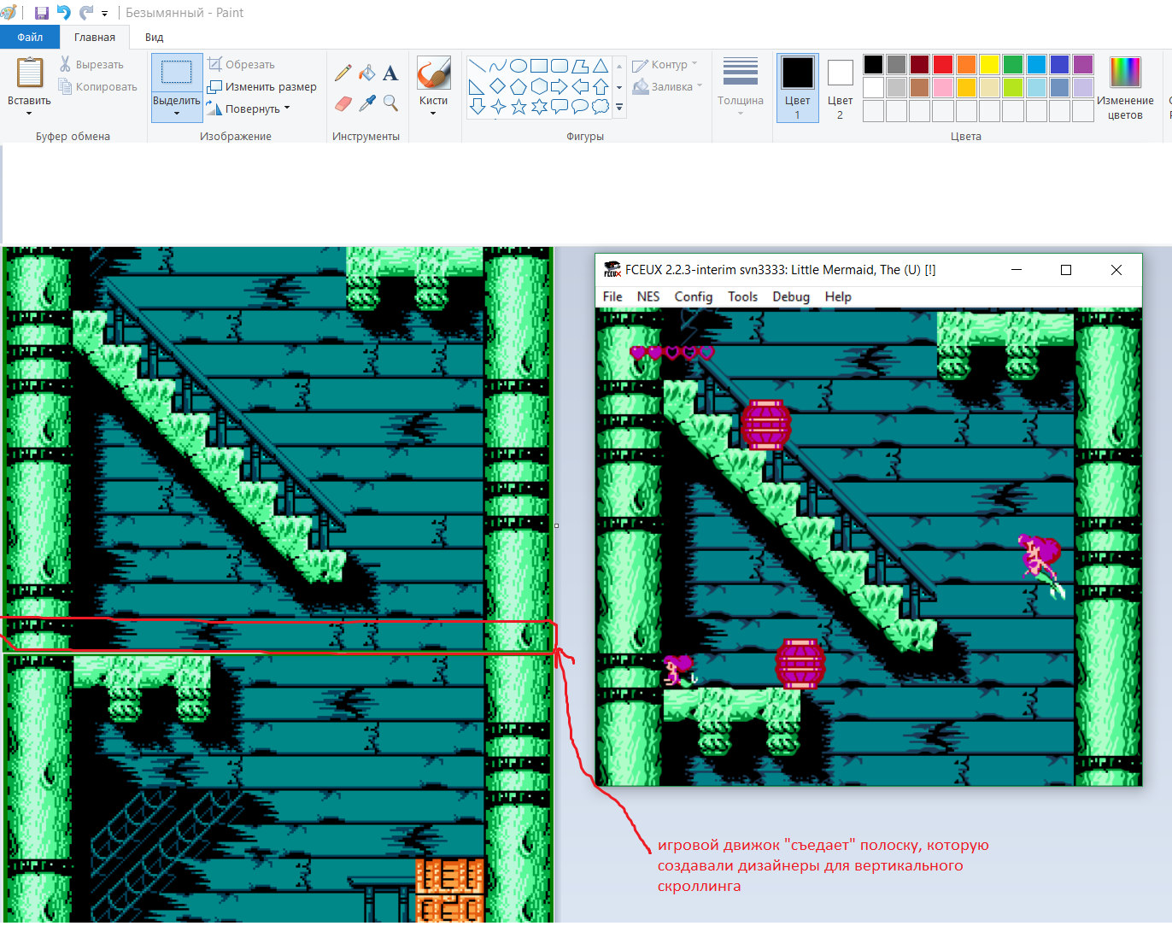Choose the Right triangle shape

(478, 86)
